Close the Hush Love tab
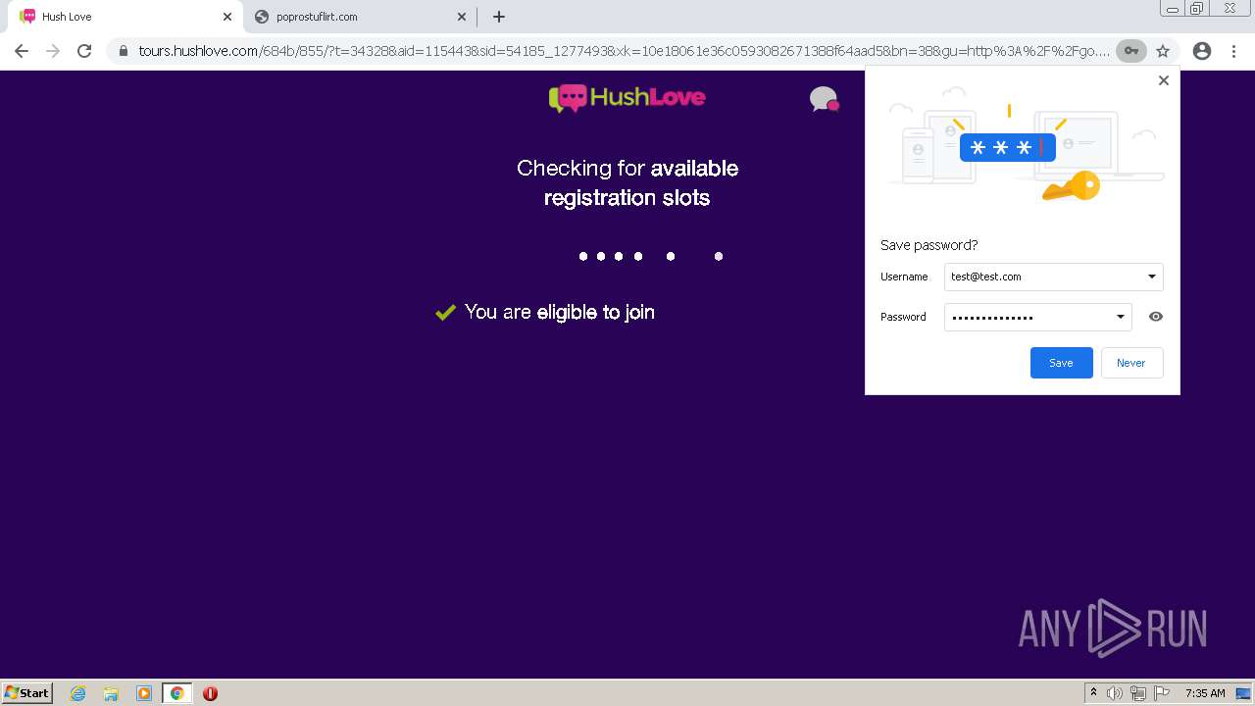This screenshot has width=1255, height=706. coord(227,17)
